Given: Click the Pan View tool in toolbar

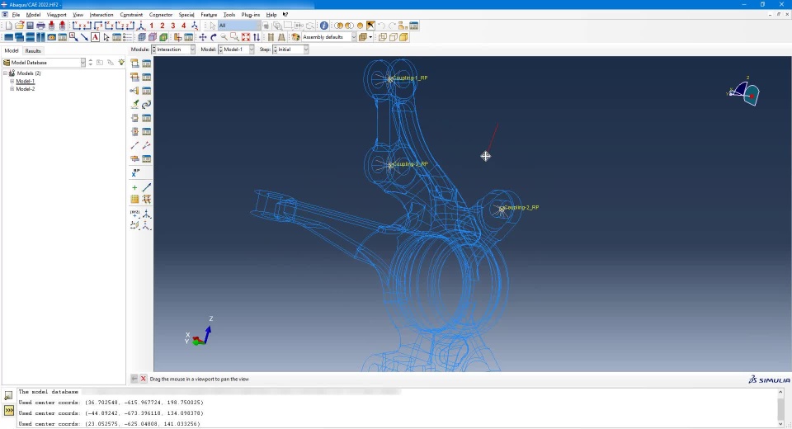Looking at the screenshot, I should [203, 37].
